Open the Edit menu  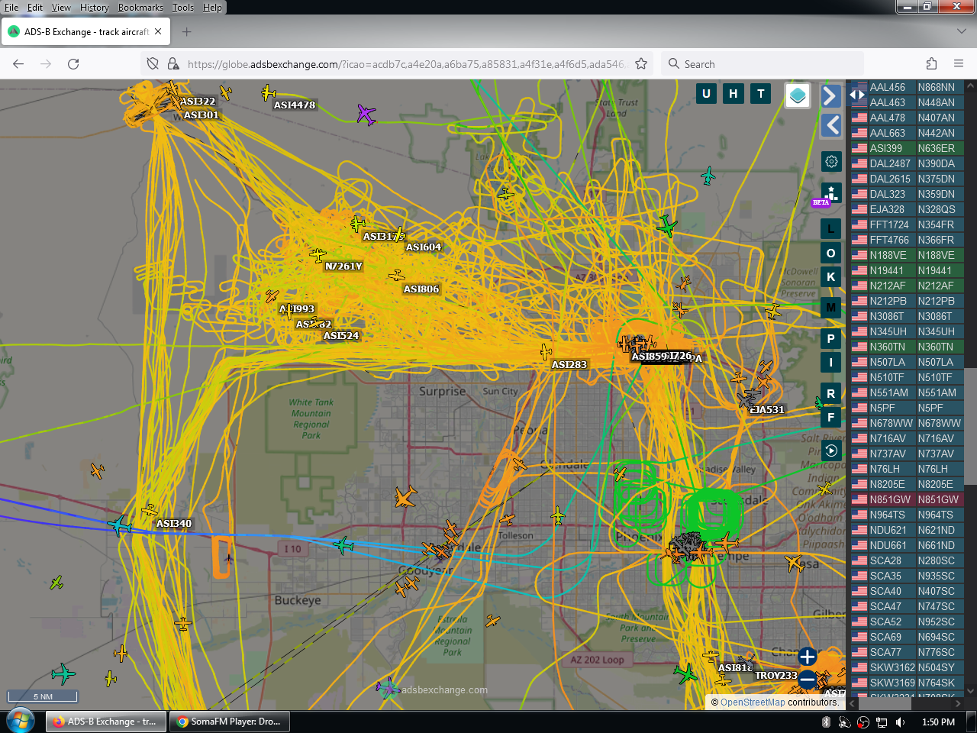[35, 7]
